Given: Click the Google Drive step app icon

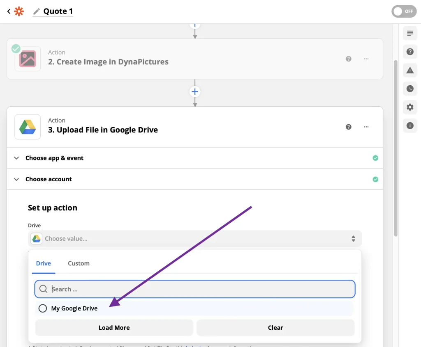Looking at the screenshot, I should [28, 127].
